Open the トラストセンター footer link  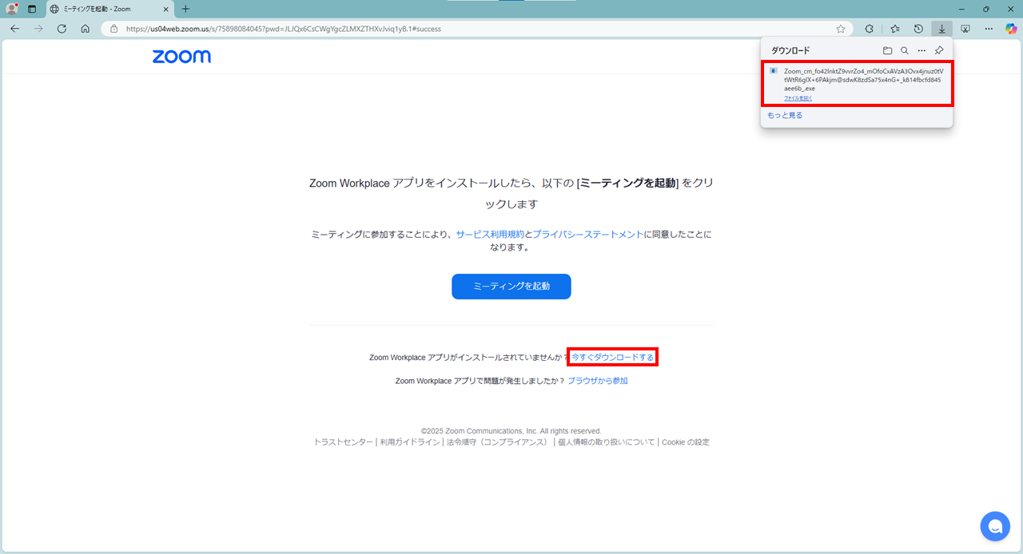(343, 442)
